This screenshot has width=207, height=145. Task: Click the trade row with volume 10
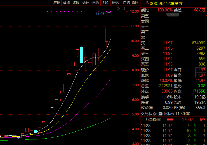pyautogui.click(x=173, y=131)
